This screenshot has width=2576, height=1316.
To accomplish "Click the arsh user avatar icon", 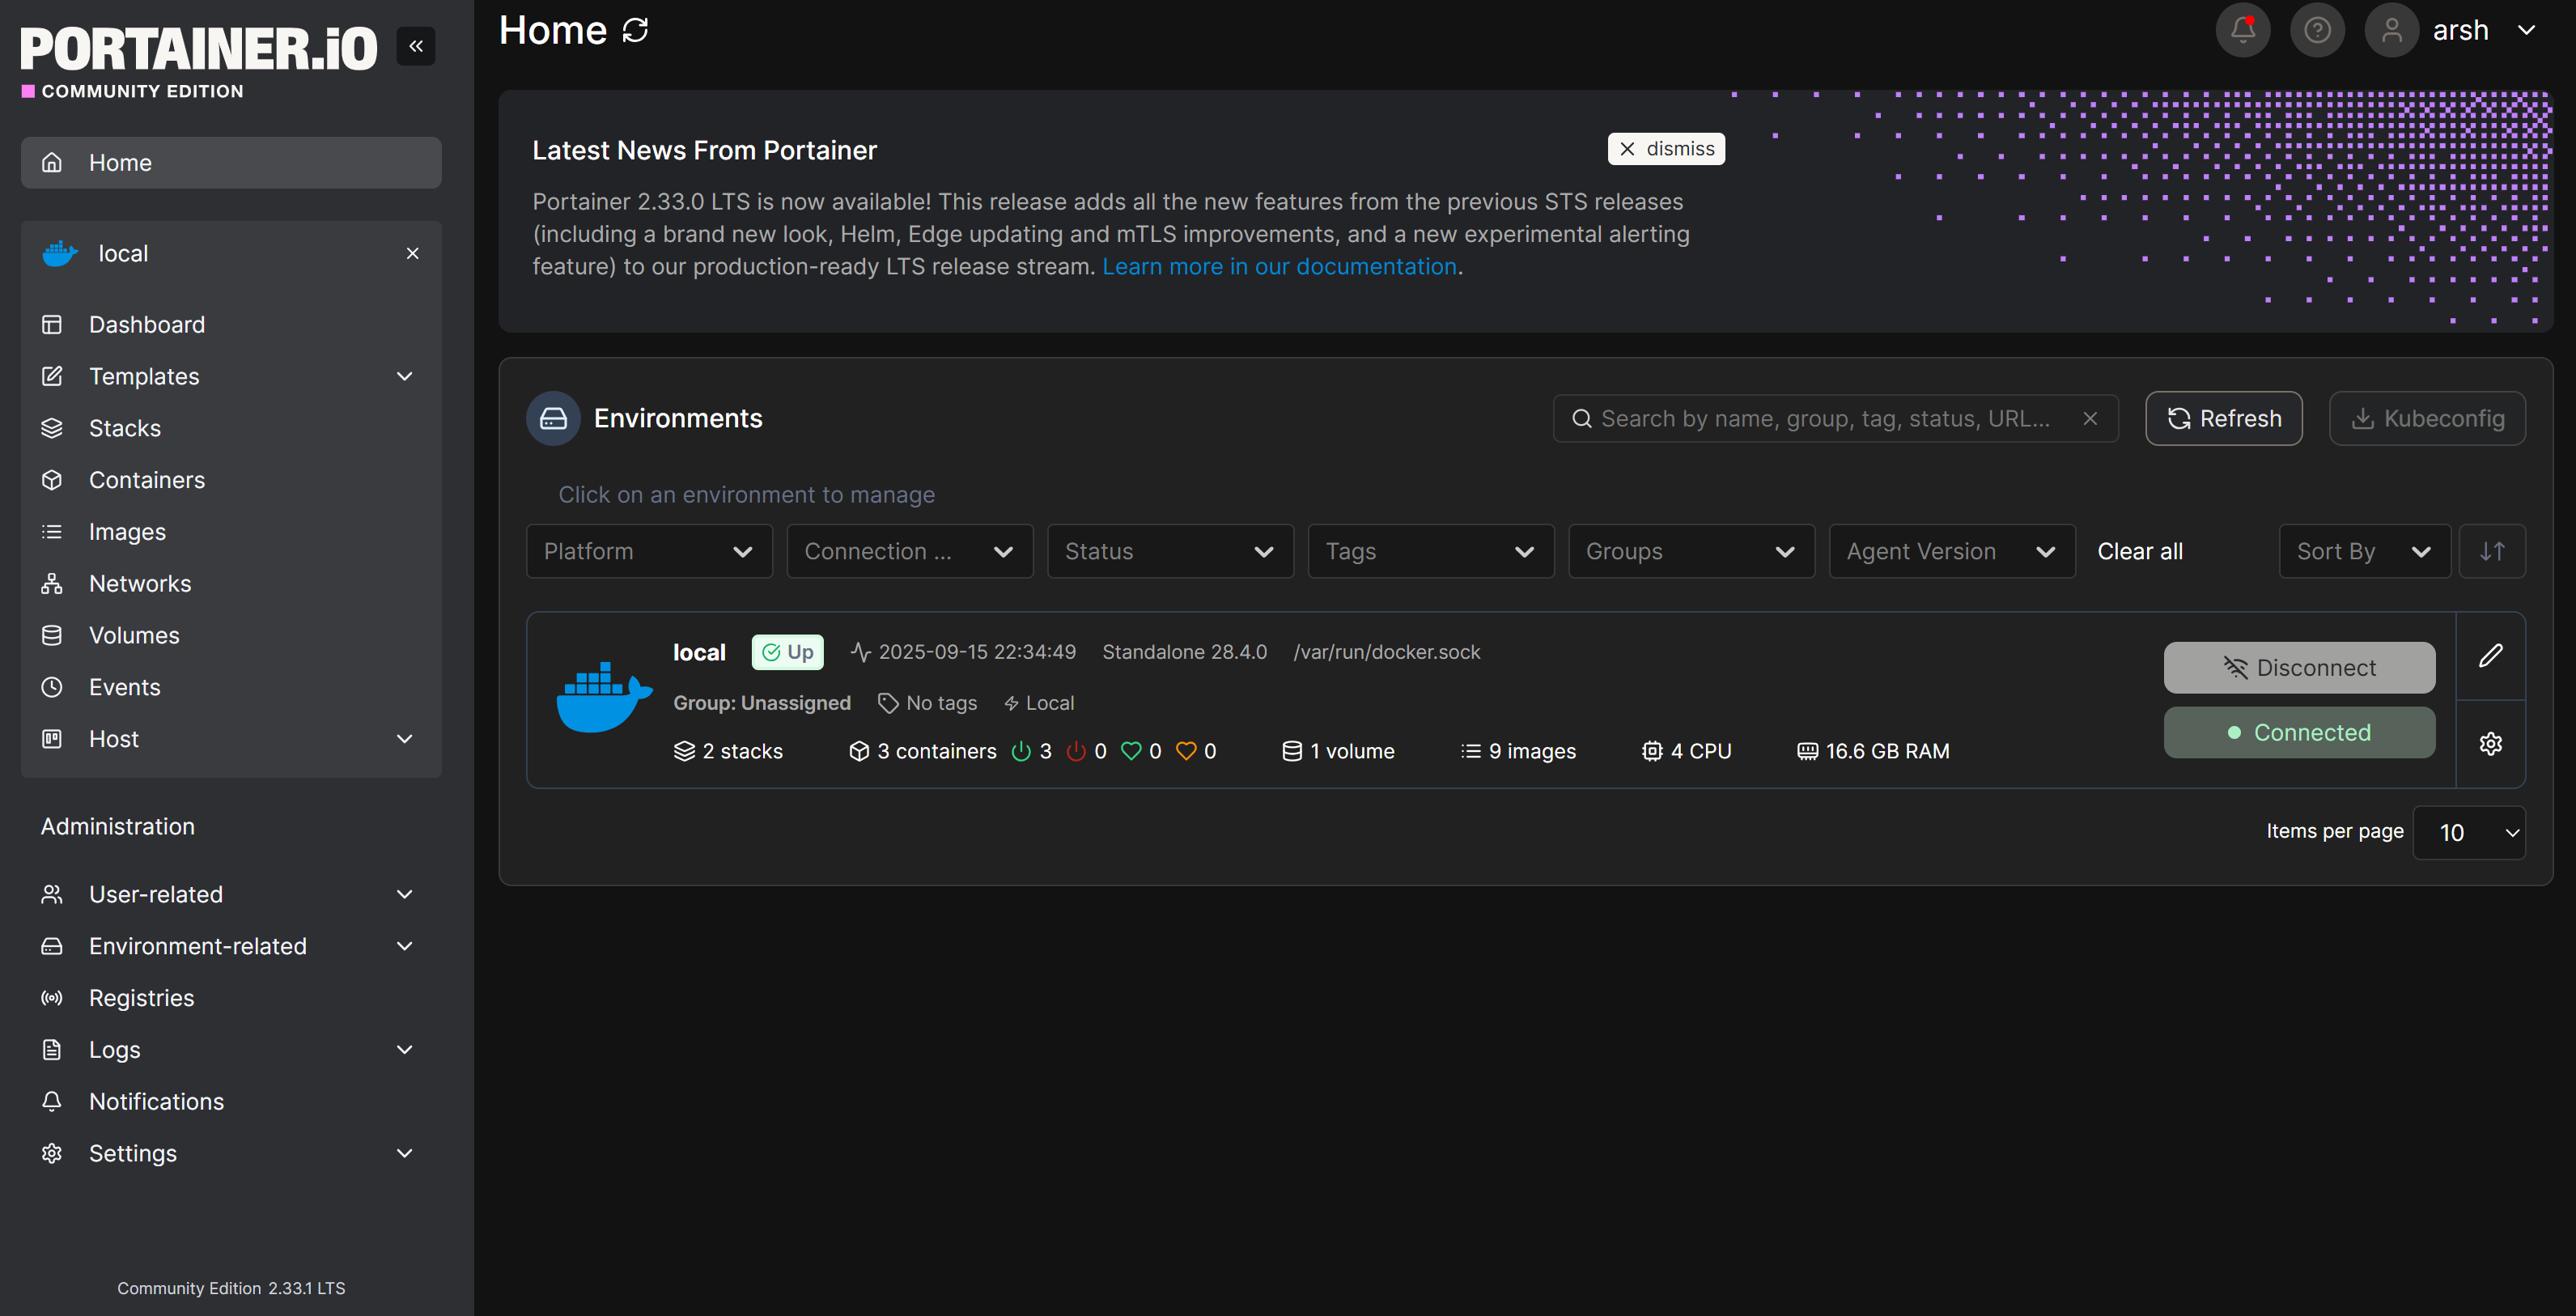I will (x=2391, y=31).
